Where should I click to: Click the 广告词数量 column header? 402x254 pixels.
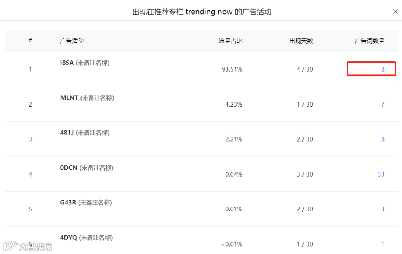pyautogui.click(x=370, y=41)
